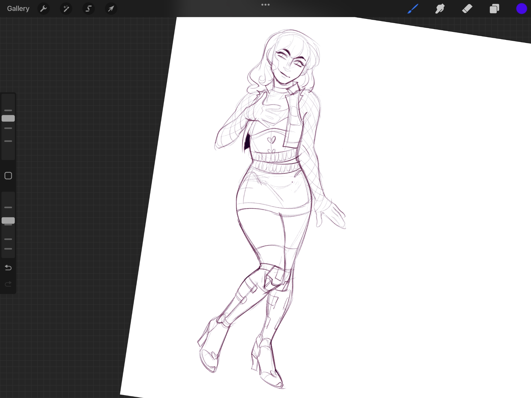Tap the dark grid area outside canvas
Screen dimensions: 531x398
pyautogui.click(x=80, y=186)
